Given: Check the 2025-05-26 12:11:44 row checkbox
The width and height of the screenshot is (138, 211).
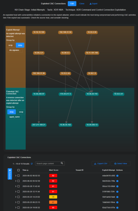Looking at the screenshot, I should click(x=18, y=192).
